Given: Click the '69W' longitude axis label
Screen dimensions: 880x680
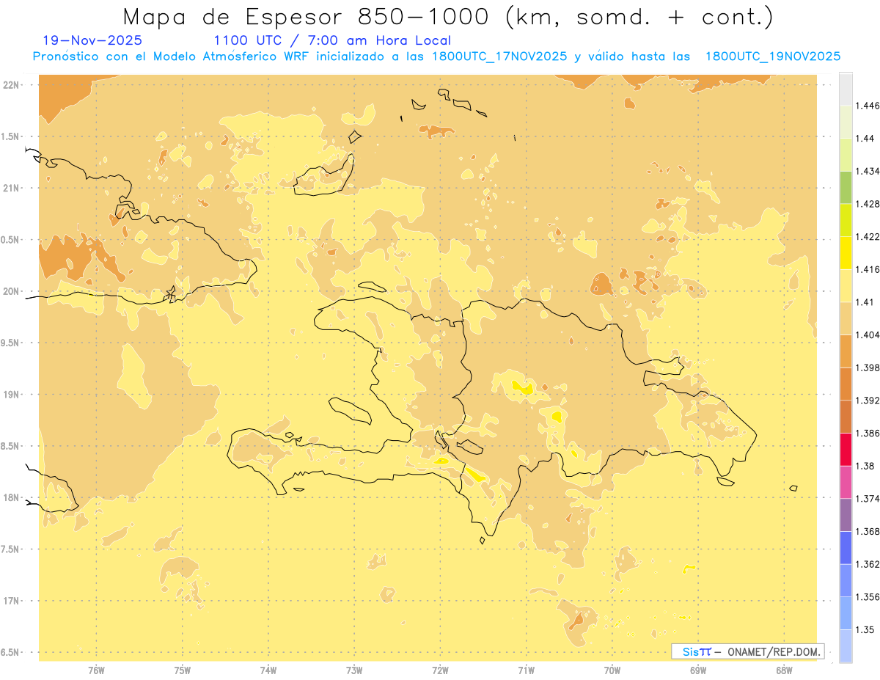Looking at the screenshot, I should [x=698, y=670].
